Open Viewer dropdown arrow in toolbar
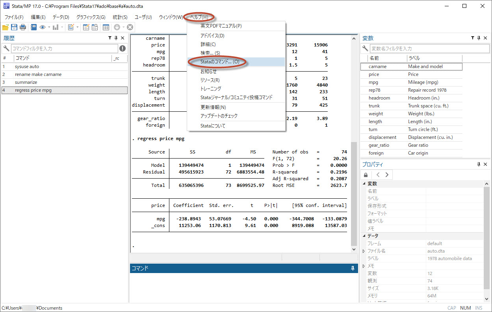 pos(49,27)
